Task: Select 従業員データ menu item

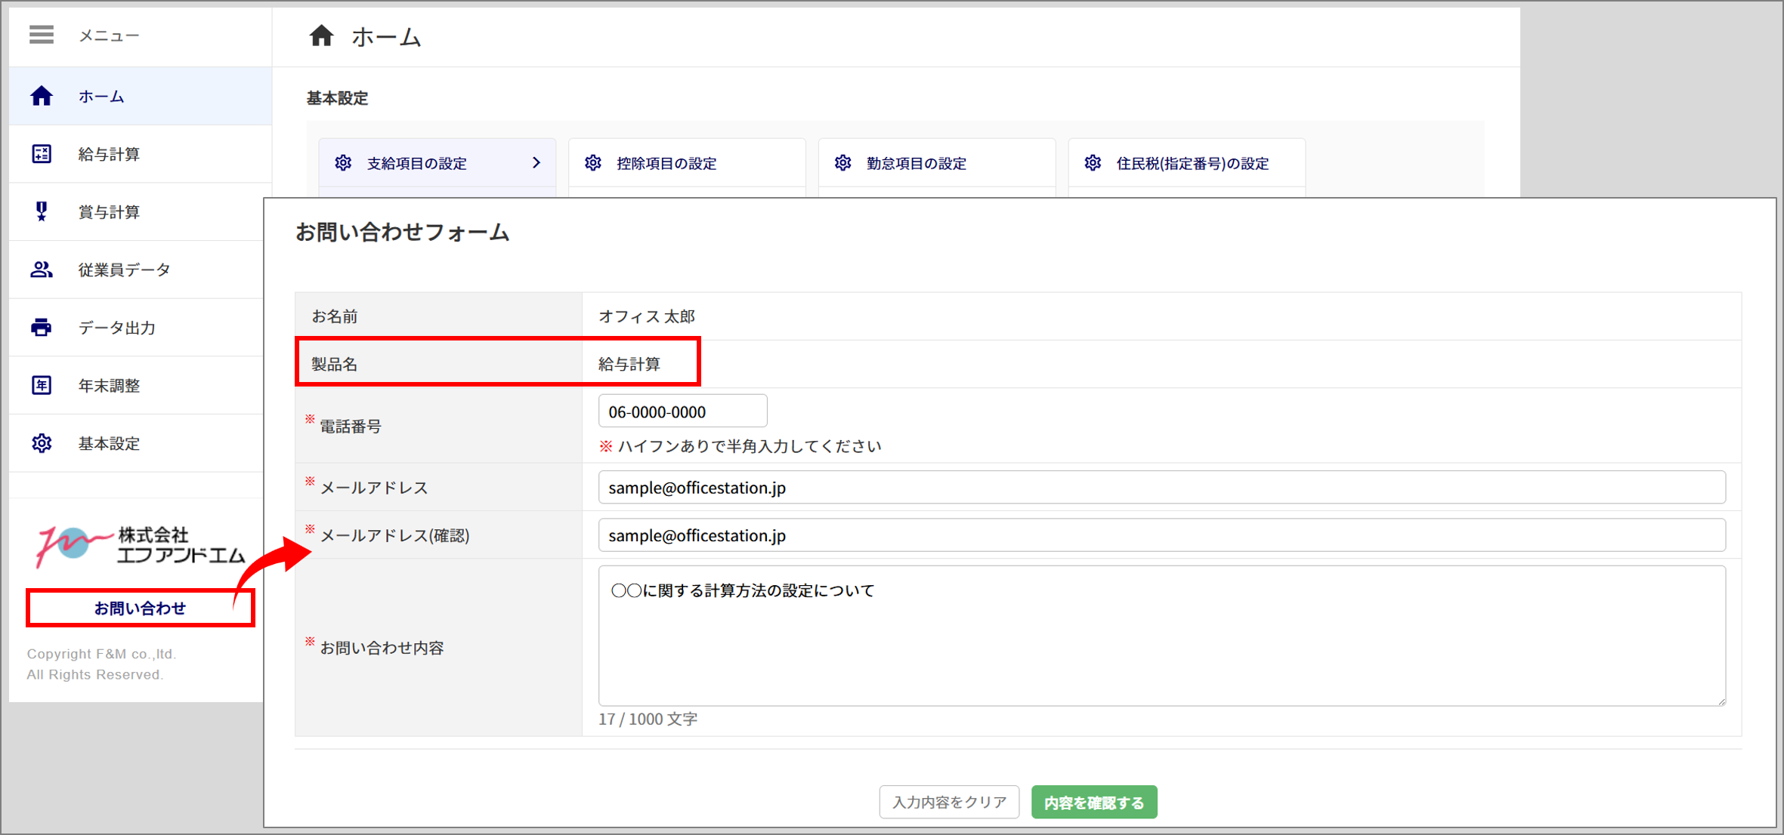Action: point(125,270)
